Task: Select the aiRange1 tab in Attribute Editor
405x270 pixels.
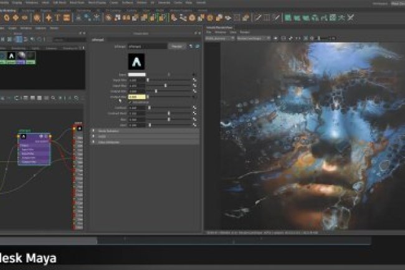Action: pyautogui.click(x=97, y=39)
